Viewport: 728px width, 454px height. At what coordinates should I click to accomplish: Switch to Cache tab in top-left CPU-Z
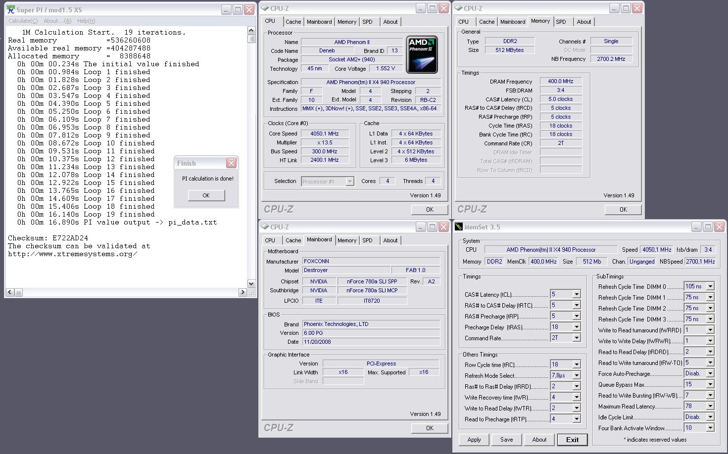(293, 22)
